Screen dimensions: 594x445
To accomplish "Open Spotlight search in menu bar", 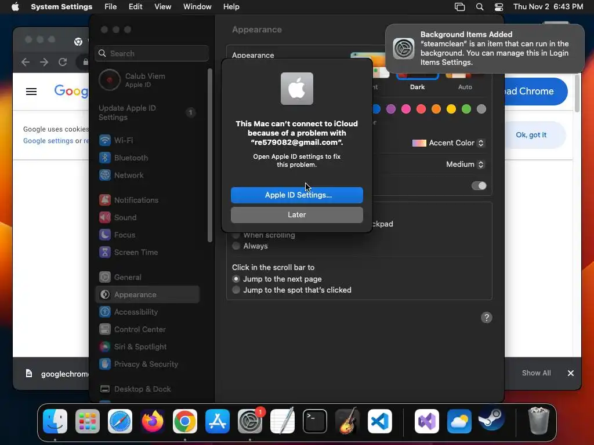I will click(x=480, y=7).
